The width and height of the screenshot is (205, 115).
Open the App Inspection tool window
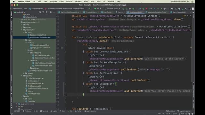click(x=90, y=111)
